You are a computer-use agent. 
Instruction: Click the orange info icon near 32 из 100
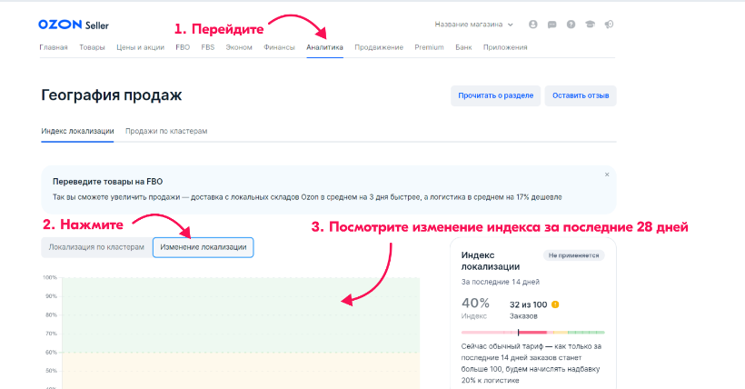pyautogui.click(x=555, y=304)
